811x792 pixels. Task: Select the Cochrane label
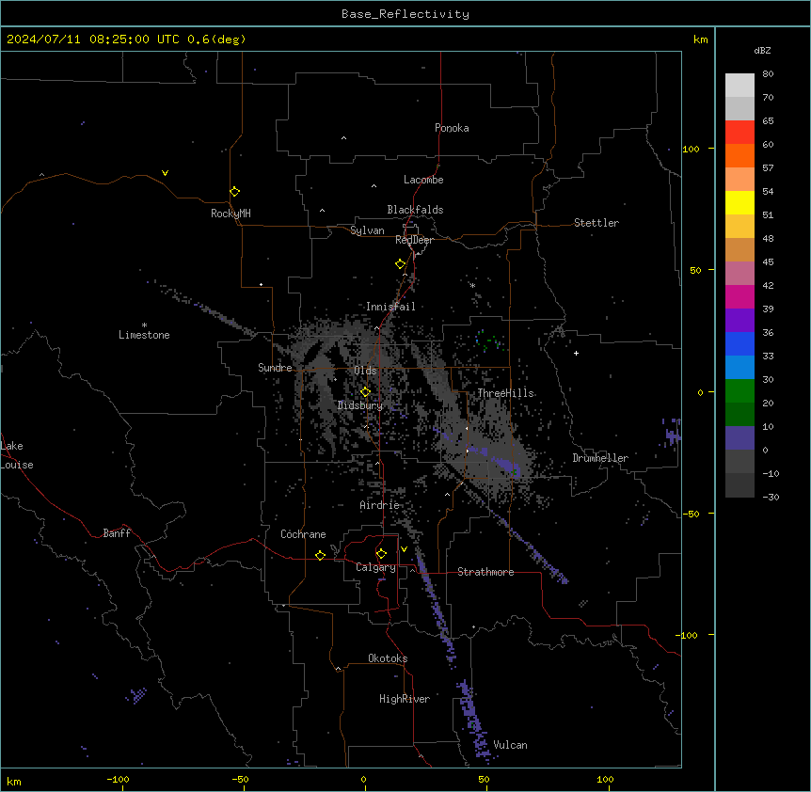(303, 534)
